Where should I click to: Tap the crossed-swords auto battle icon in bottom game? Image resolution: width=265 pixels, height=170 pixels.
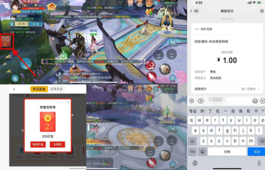[173, 129]
